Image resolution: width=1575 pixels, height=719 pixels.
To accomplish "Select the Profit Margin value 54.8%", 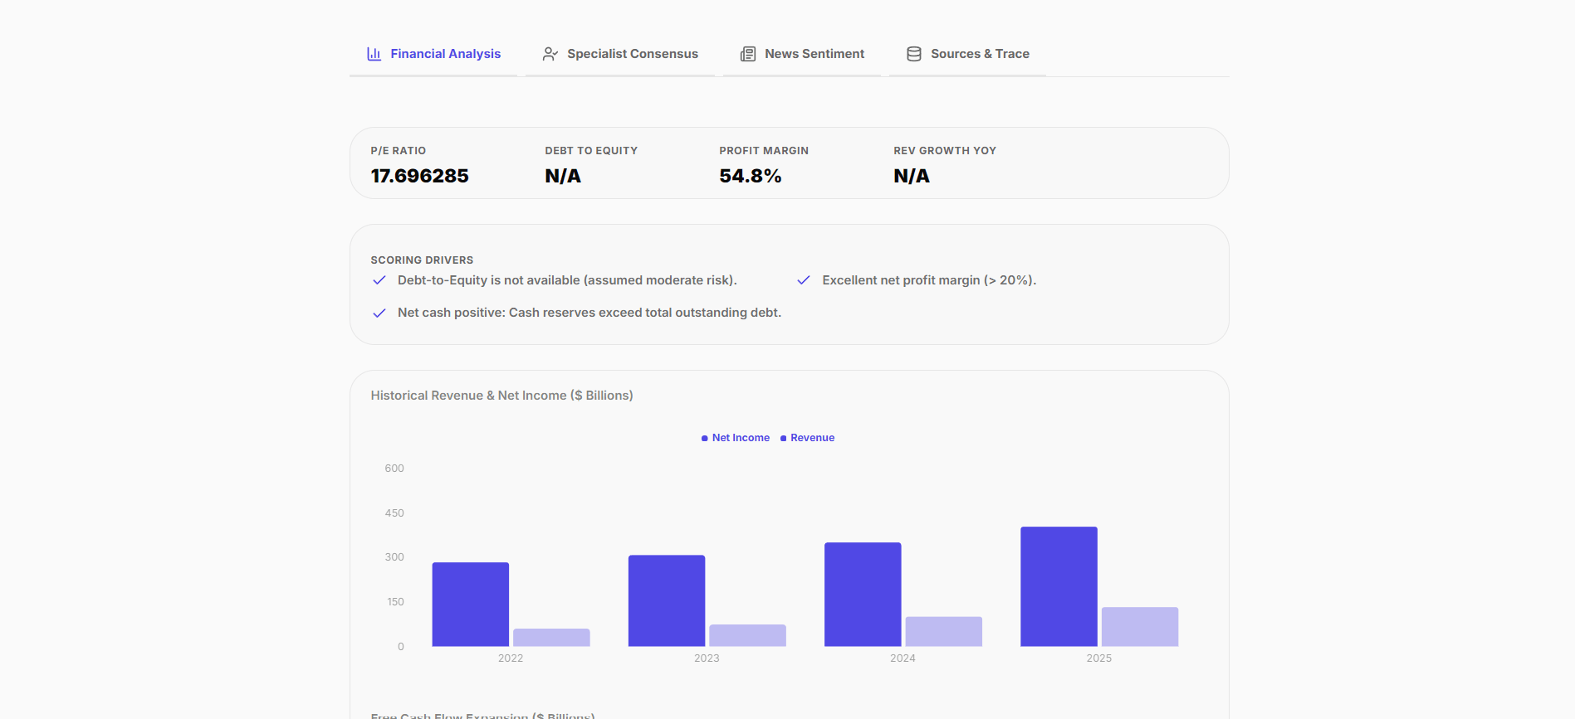I will 751,176.
